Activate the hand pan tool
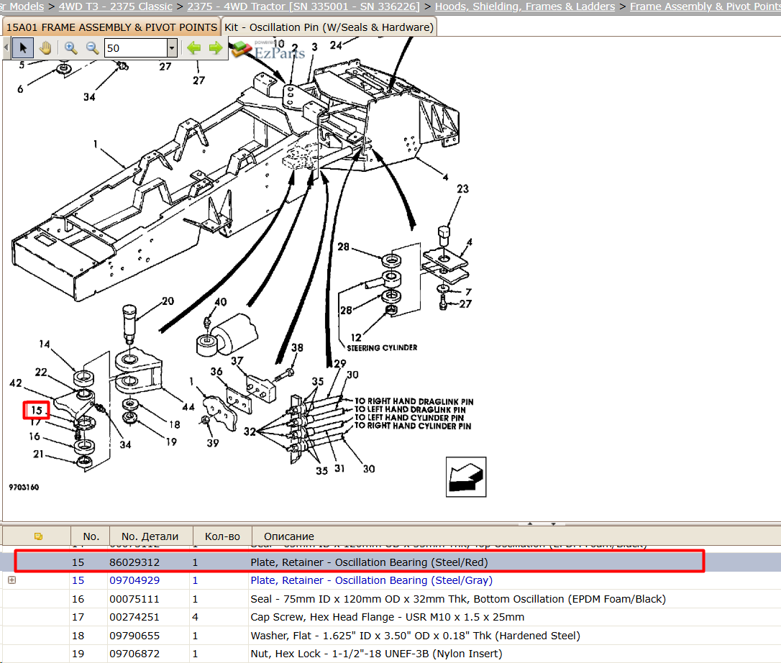 click(45, 48)
